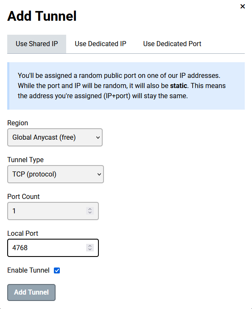This screenshot has height=309, width=252.
Task: Submit with the Add Tunnel button
Action: click(31, 292)
